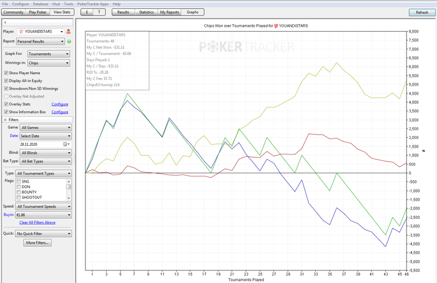Switch to the Play Poker tab
Image resolution: width=437 pixels, height=283 pixels.
[37, 12]
